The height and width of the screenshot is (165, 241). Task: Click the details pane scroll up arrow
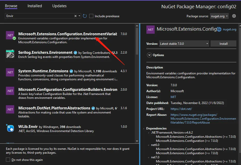point(240,25)
